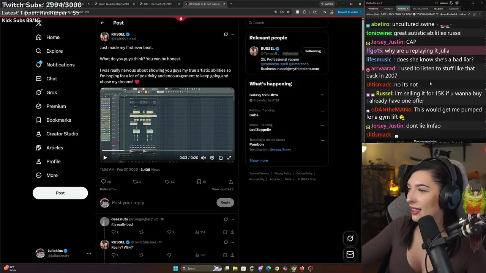
Task: Open three-dot menu on RUSSEL's reply
Action: click(x=232, y=242)
